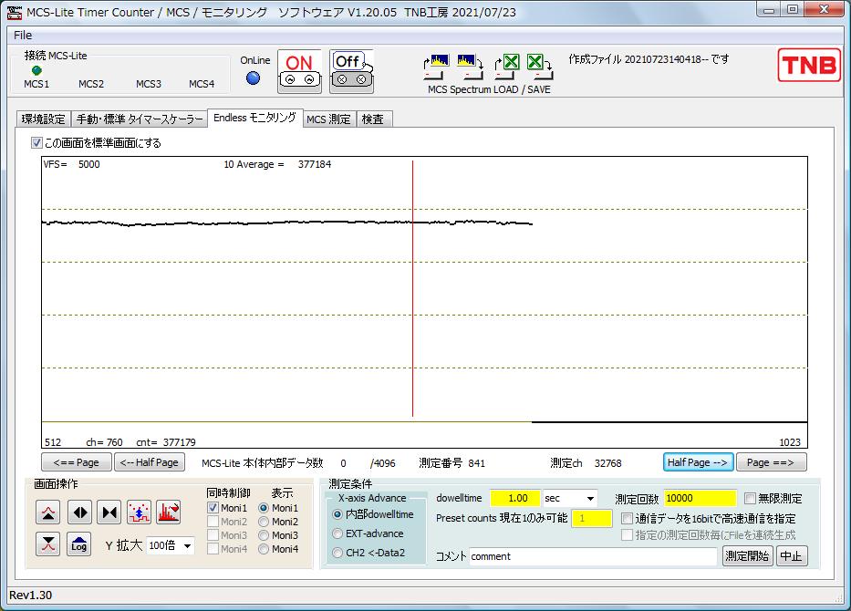This screenshot has height=611, width=851.
Task: Select 内部dowelltime for X-axis Advance
Action: point(337,514)
